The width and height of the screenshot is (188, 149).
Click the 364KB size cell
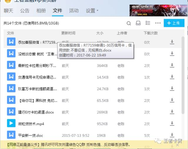coord(102,66)
